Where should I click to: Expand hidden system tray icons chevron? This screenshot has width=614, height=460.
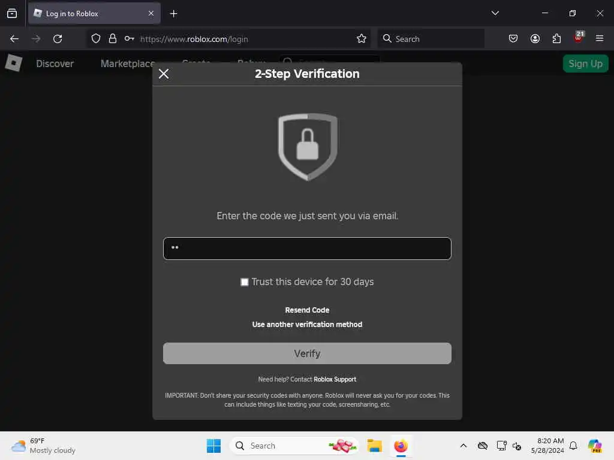pos(463,446)
